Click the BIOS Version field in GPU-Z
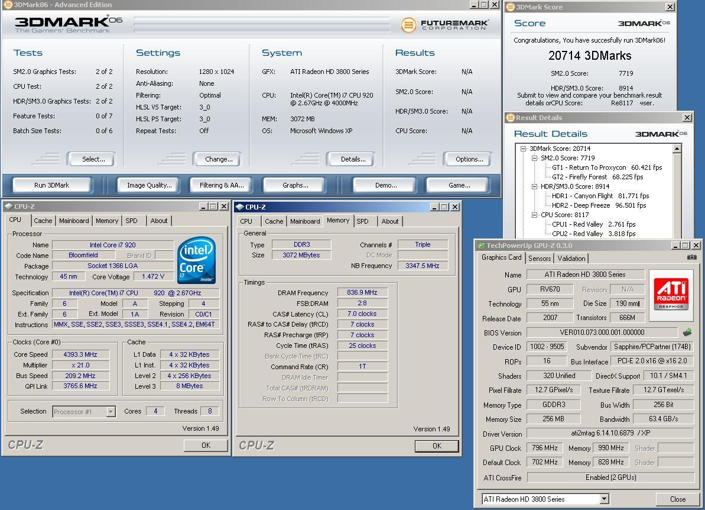This screenshot has width=705, height=510. click(602, 333)
